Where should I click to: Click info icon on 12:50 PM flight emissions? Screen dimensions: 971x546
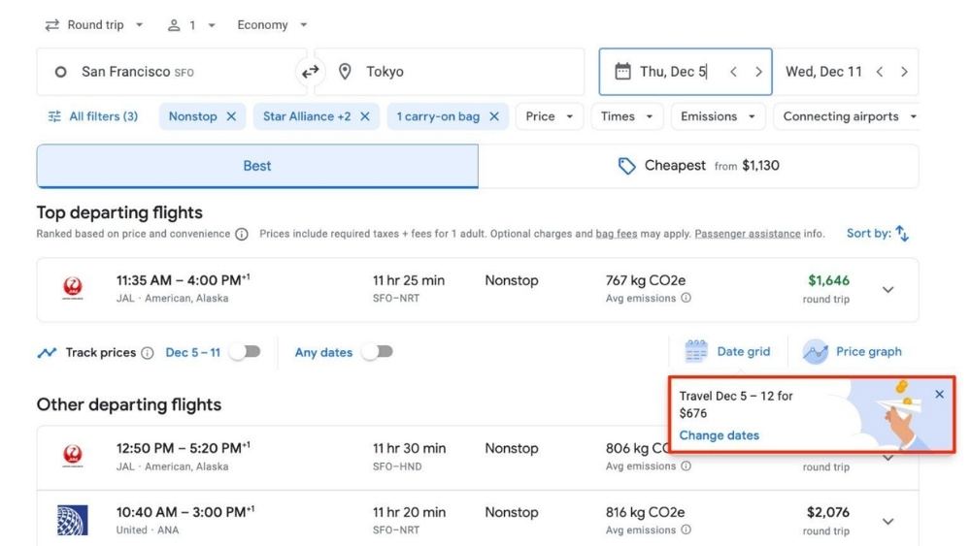point(686,466)
